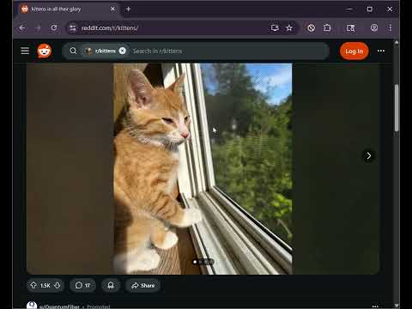This screenshot has width=412, height=309.
Task: Open the browser side panel icon
Action: coord(350,27)
